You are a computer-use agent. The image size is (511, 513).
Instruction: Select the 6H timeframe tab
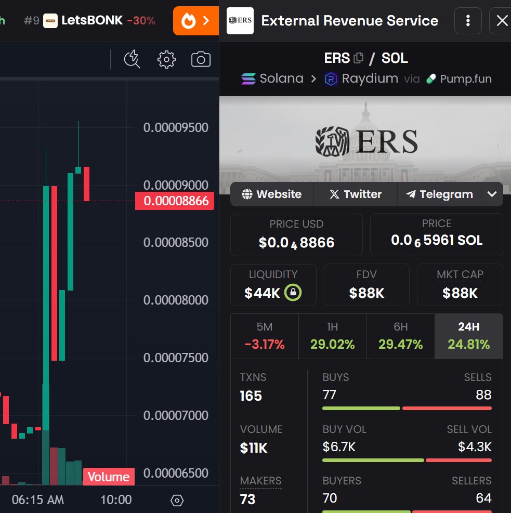tap(401, 336)
